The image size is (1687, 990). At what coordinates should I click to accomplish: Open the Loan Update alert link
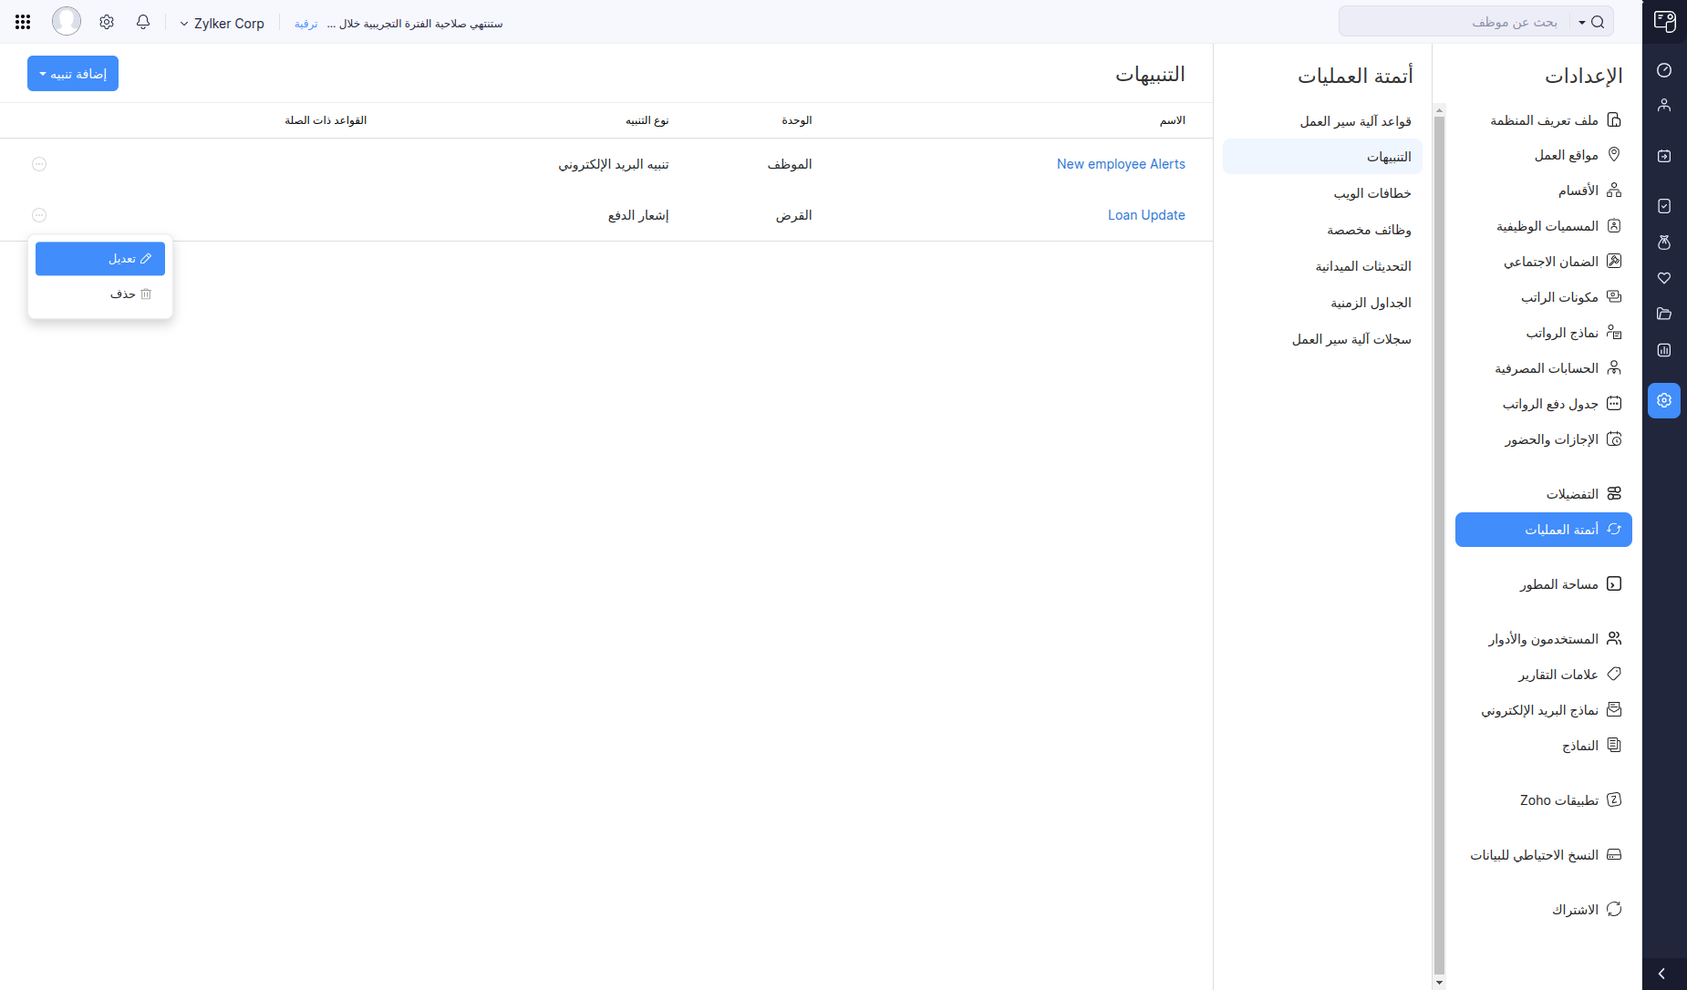point(1146,215)
